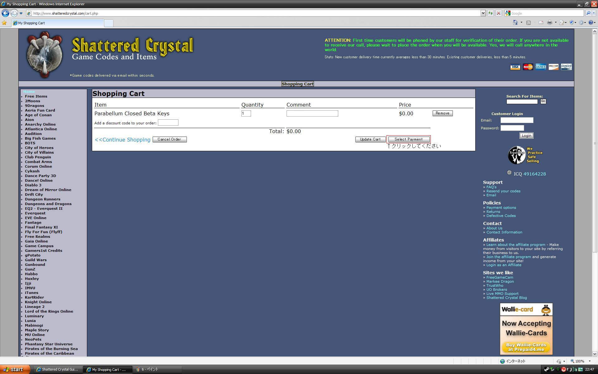Click the Read Mail envelope icon
The height and width of the screenshot is (374, 598).
[x=541, y=22]
